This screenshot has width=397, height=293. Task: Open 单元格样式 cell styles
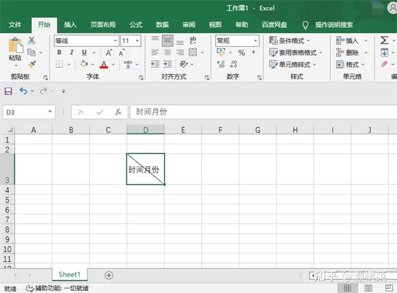click(x=292, y=64)
